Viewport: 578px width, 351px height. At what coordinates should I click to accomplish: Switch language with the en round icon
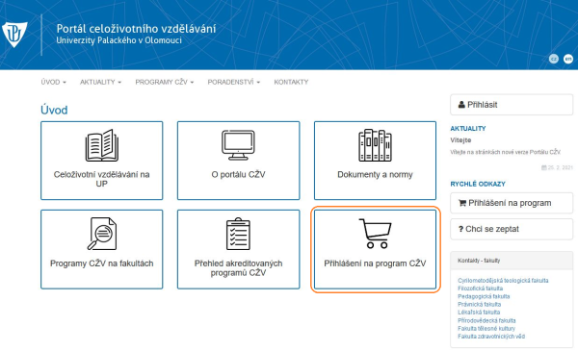[568, 59]
